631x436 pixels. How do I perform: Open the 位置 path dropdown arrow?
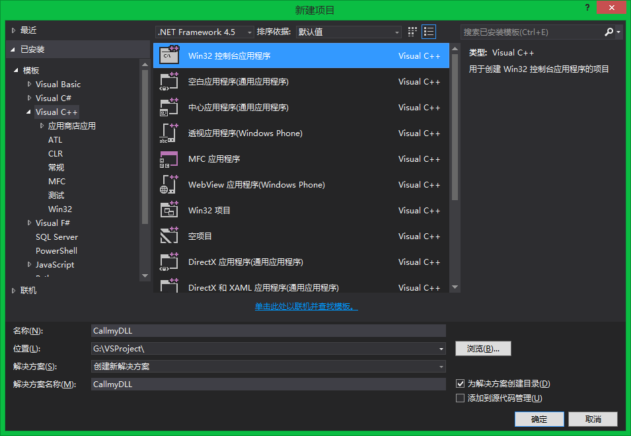441,349
